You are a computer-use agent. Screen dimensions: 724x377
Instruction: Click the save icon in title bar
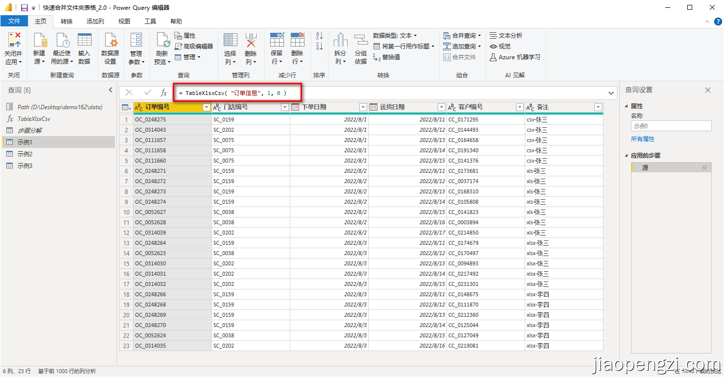pos(24,7)
